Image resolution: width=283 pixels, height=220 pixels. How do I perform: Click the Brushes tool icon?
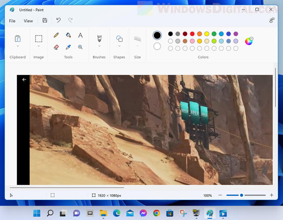click(x=99, y=38)
